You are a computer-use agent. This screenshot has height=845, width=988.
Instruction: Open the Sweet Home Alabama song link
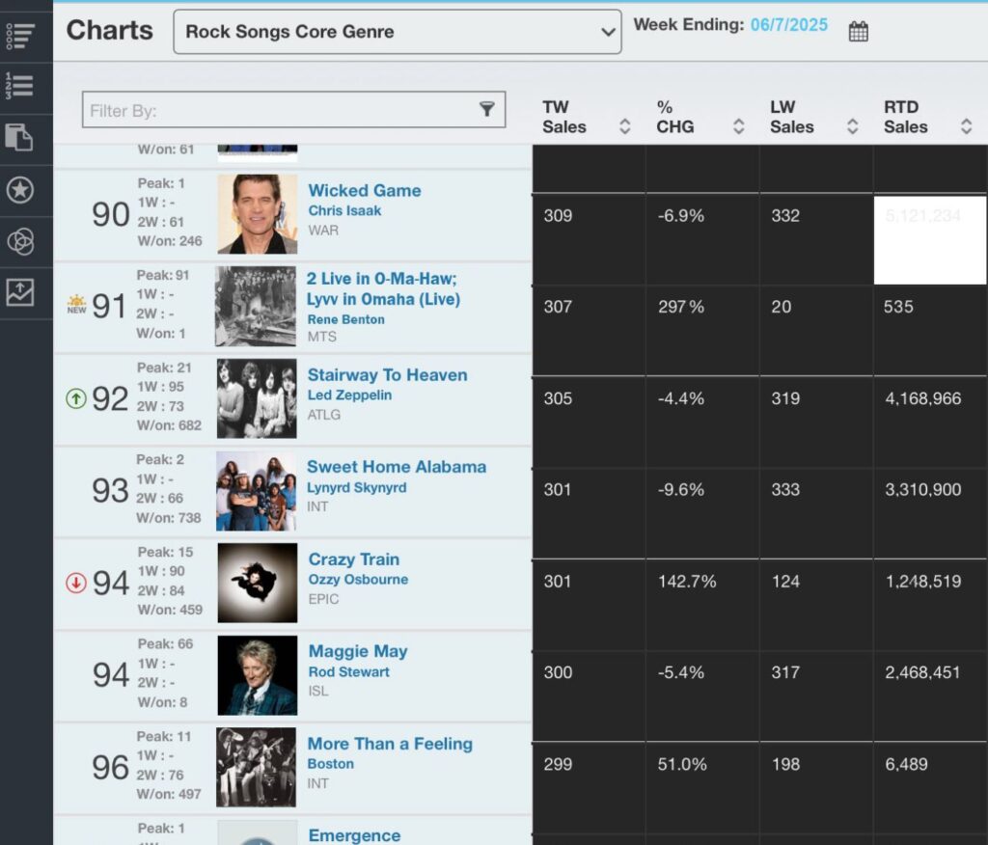[x=397, y=467]
